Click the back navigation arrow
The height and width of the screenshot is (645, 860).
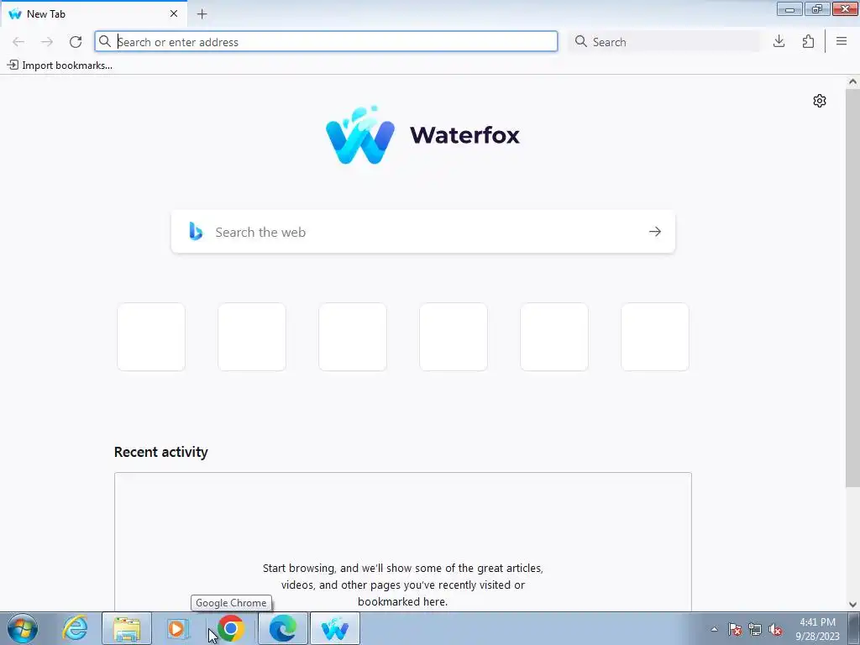(x=18, y=42)
